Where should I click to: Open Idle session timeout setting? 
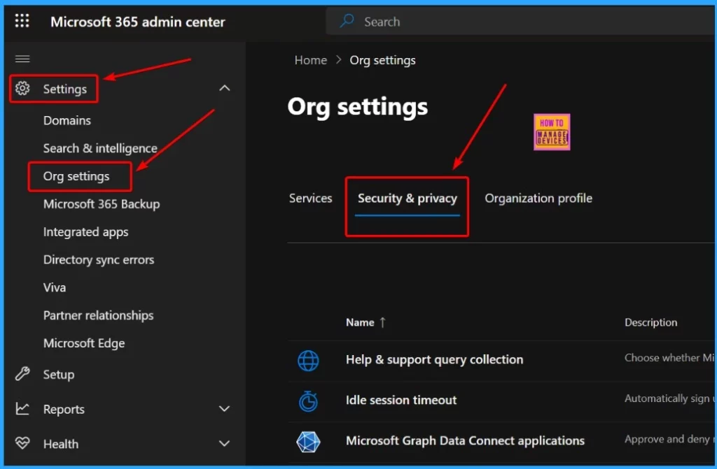point(401,400)
